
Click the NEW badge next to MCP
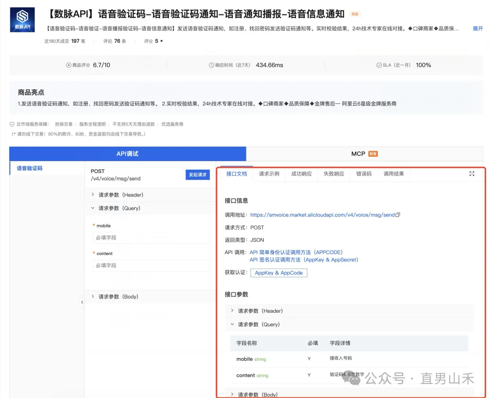click(x=373, y=154)
